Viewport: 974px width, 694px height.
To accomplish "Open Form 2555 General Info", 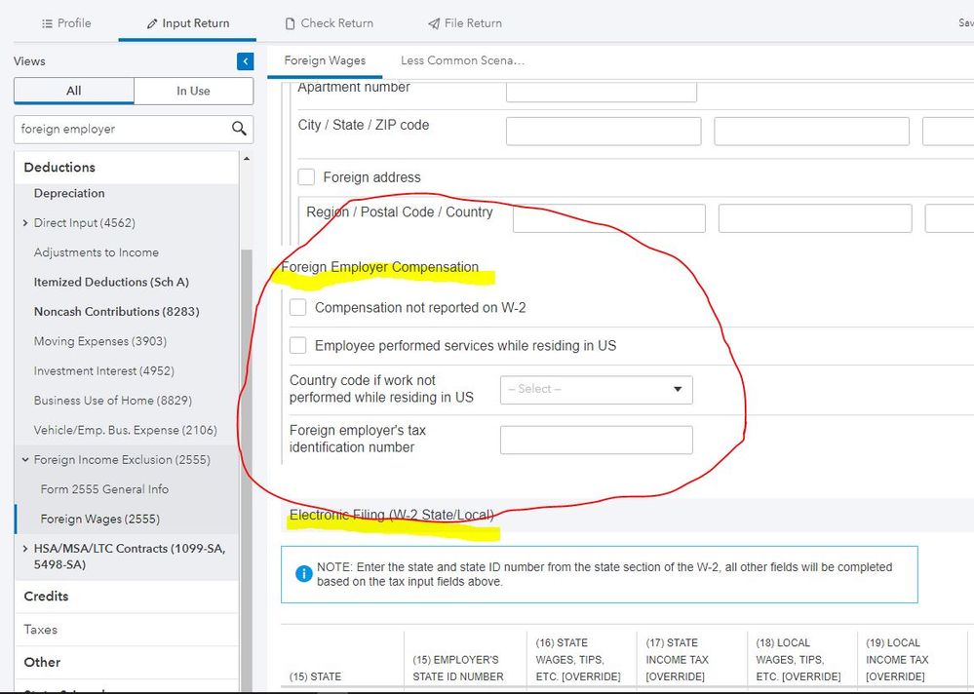I will pyautogui.click(x=104, y=489).
